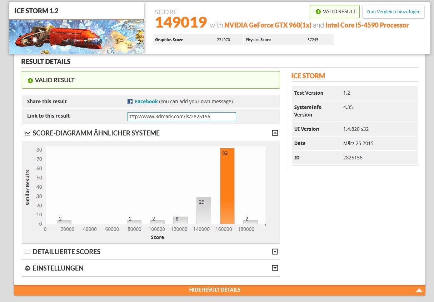The height and width of the screenshot is (302, 434).
Task: Click the Zum Vergleich hinzufügen button
Action: pos(393,12)
